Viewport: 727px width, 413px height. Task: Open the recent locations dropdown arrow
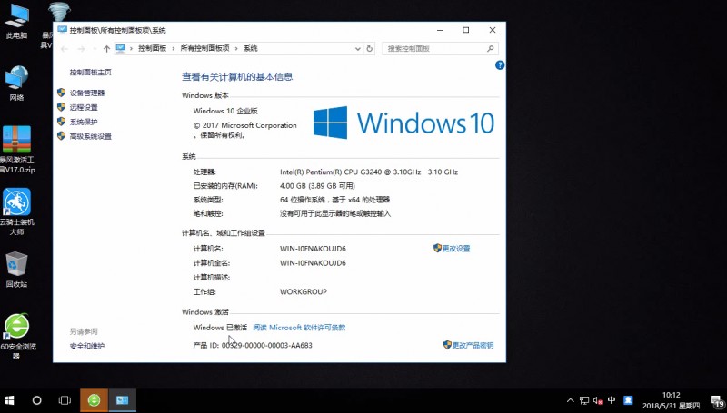tap(95, 49)
